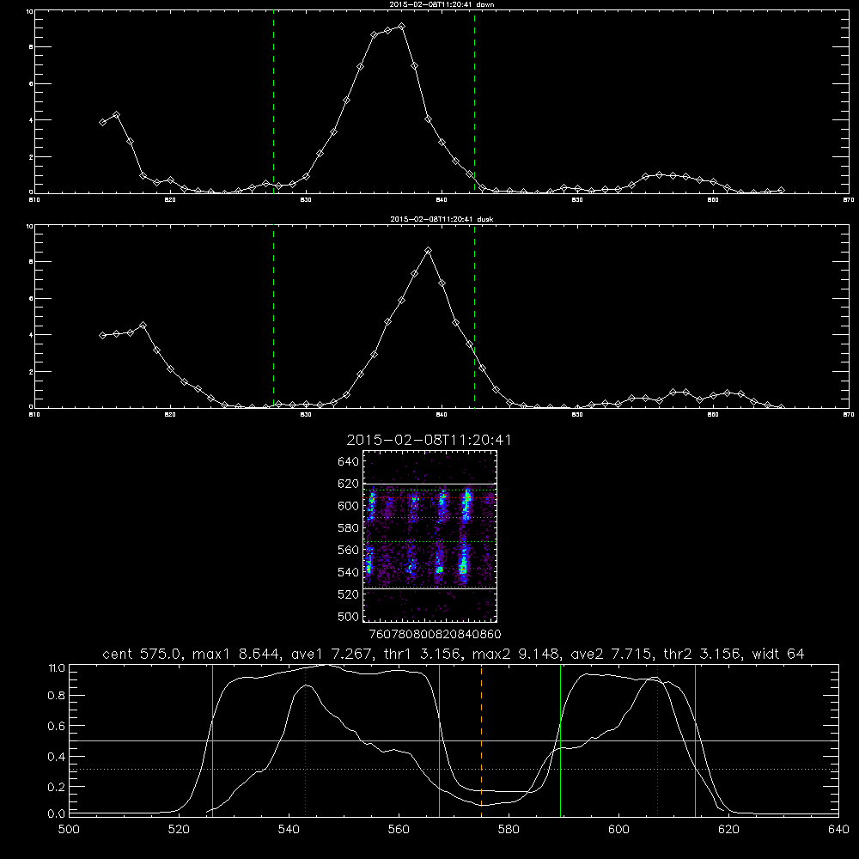
Task: Click the upper solid white line on heatmap
Action: click(x=429, y=484)
